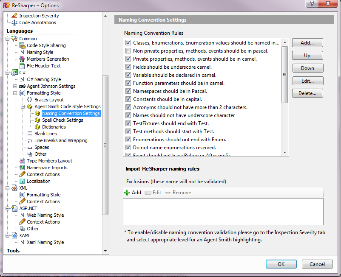The height and width of the screenshot is (277, 341).
Task: Click the rules list scroll down arrow
Action: [285, 153]
